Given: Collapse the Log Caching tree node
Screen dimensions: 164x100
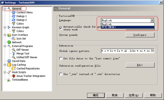Looking at the screenshot, I should coord(5,65).
